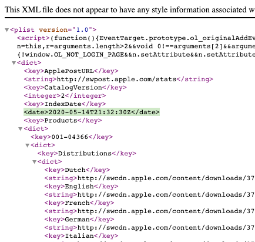Click the n=this,r=arguments.length script line
This screenshot has height=242, width=255.
coord(136,46)
